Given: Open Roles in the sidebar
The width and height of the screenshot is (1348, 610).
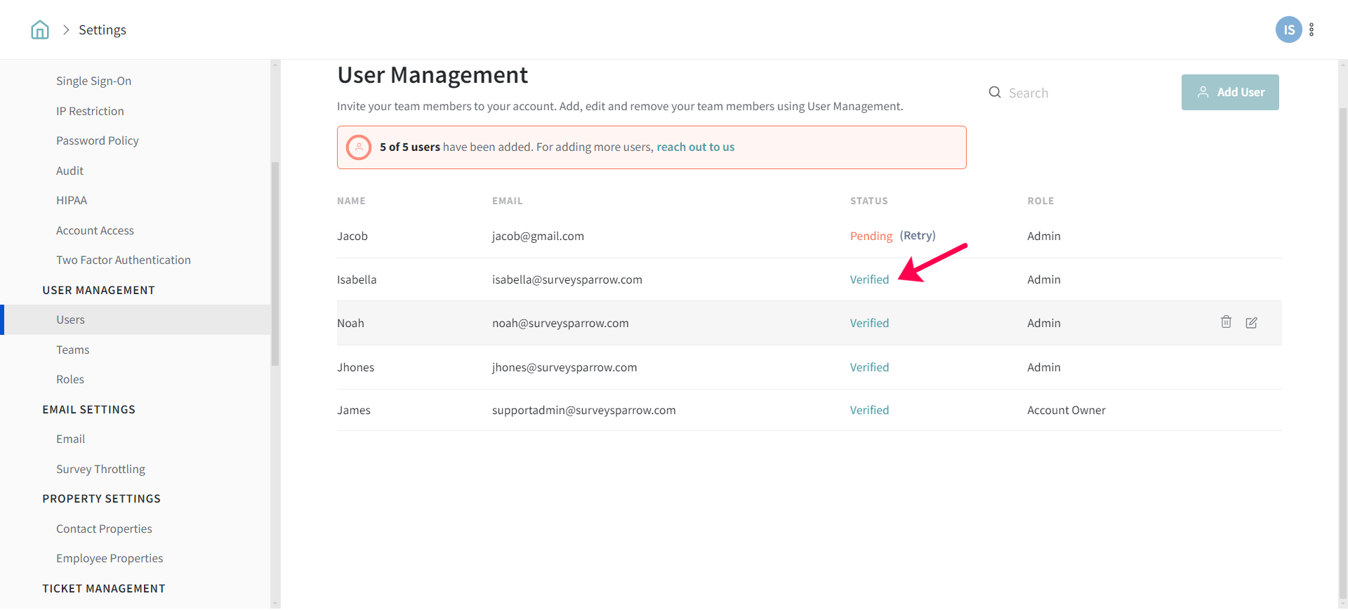Looking at the screenshot, I should click(70, 379).
